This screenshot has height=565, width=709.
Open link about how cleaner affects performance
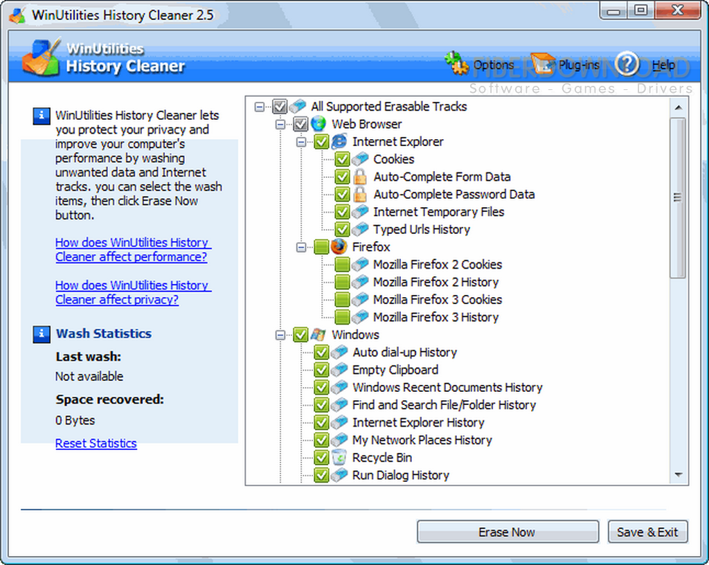point(133,249)
